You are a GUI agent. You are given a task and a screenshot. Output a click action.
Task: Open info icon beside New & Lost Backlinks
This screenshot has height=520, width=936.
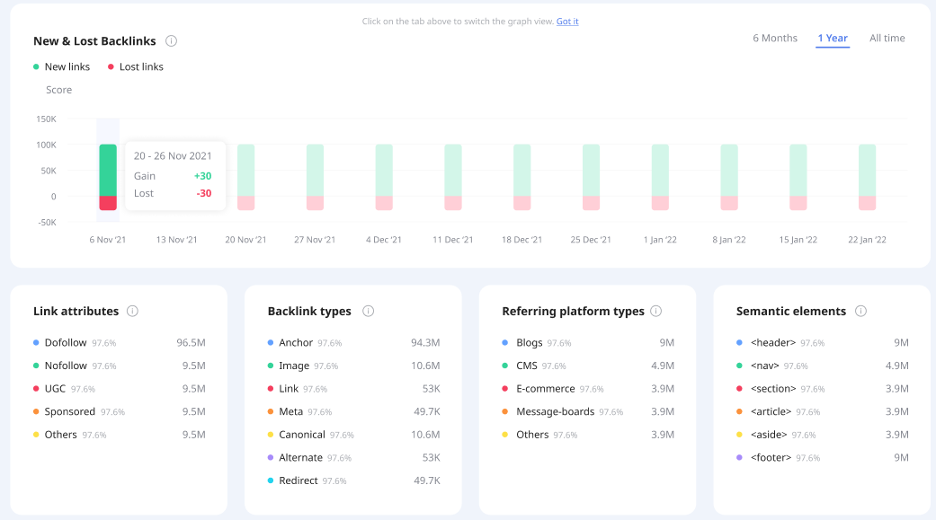(172, 41)
